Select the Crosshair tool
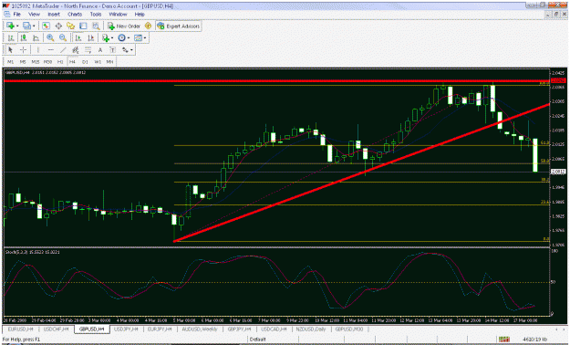This screenshot has height=345, width=570. tap(23, 50)
